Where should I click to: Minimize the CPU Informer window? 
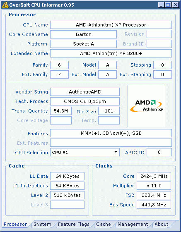click(x=161, y=5)
